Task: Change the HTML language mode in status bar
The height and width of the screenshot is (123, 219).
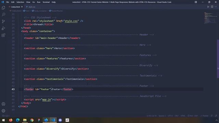Action: click(183, 116)
